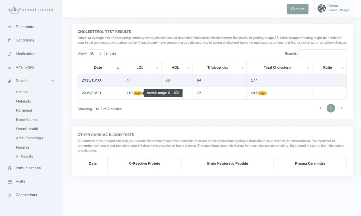Screen dimensions: 361x216
Task: Open the Metabolic results submenu item
Action: (x=24, y=101)
